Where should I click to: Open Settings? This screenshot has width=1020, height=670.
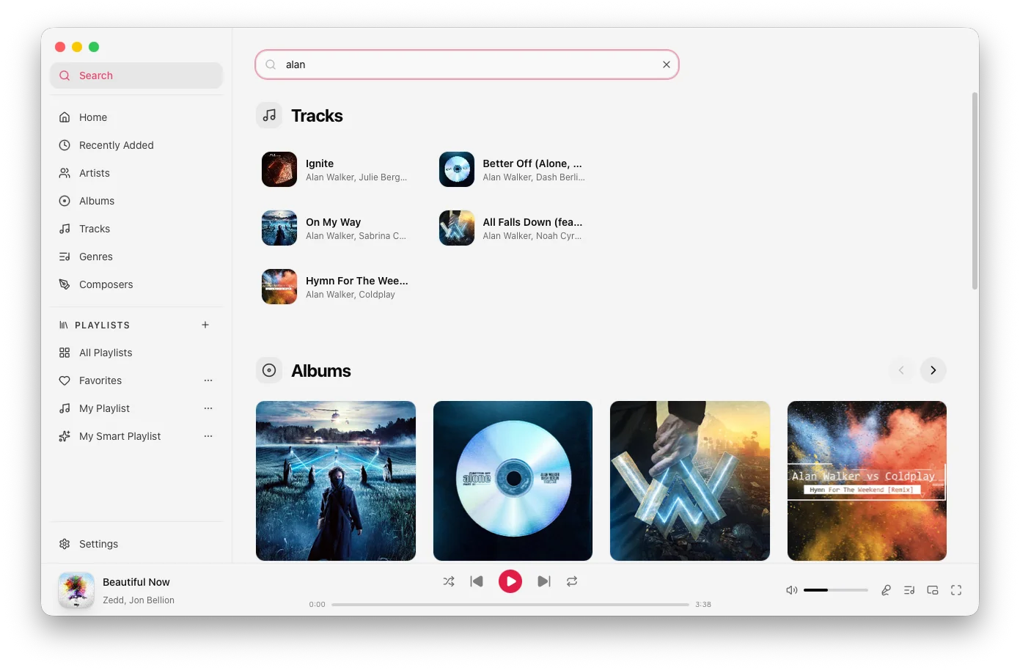[136, 544]
